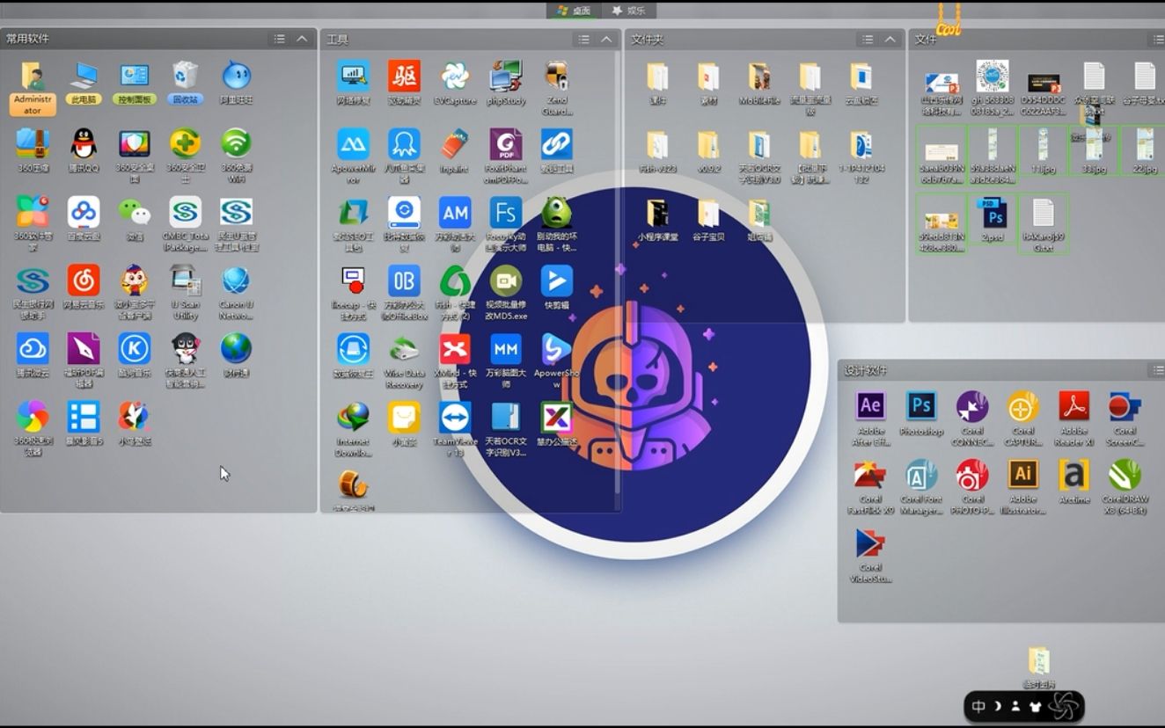Open the 2.psd file
The width and height of the screenshot is (1165, 728).
coord(993,215)
